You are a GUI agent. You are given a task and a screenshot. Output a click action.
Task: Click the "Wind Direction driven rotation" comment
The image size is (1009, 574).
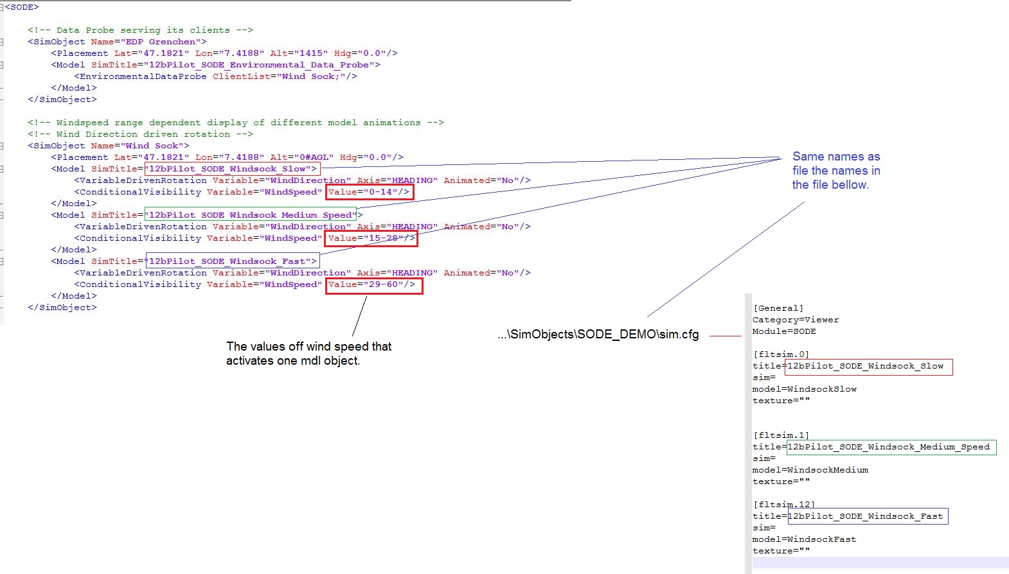coord(140,134)
